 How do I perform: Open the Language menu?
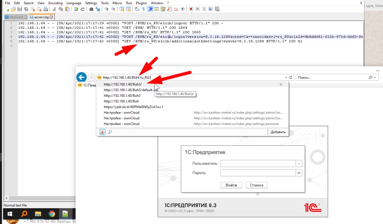click(74, 3)
